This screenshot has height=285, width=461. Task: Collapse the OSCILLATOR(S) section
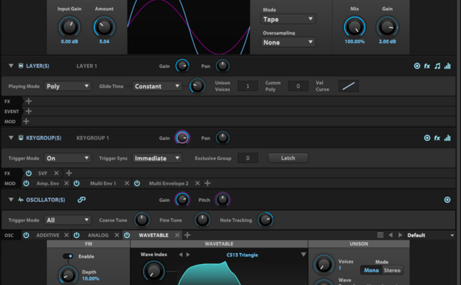click(11, 200)
